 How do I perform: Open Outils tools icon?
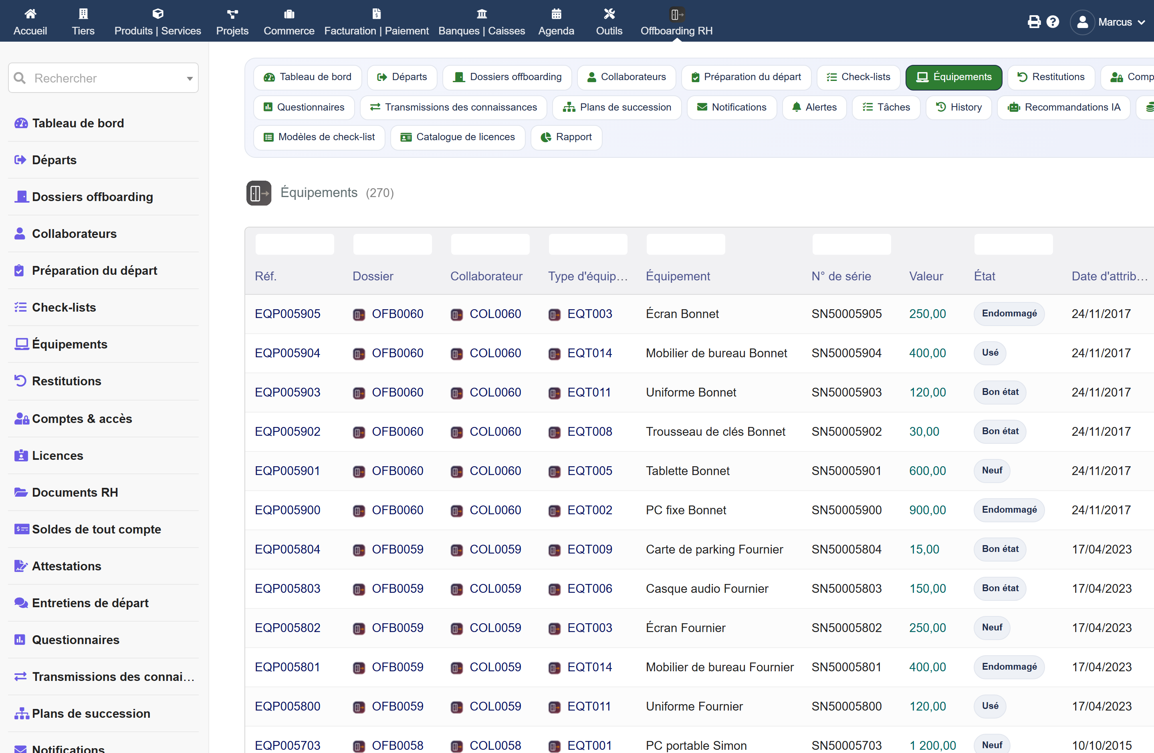pos(609,14)
